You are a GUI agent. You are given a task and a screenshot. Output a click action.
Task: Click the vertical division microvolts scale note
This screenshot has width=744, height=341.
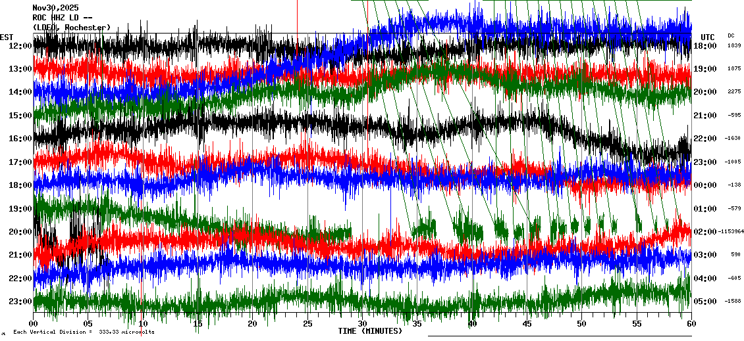84,332
